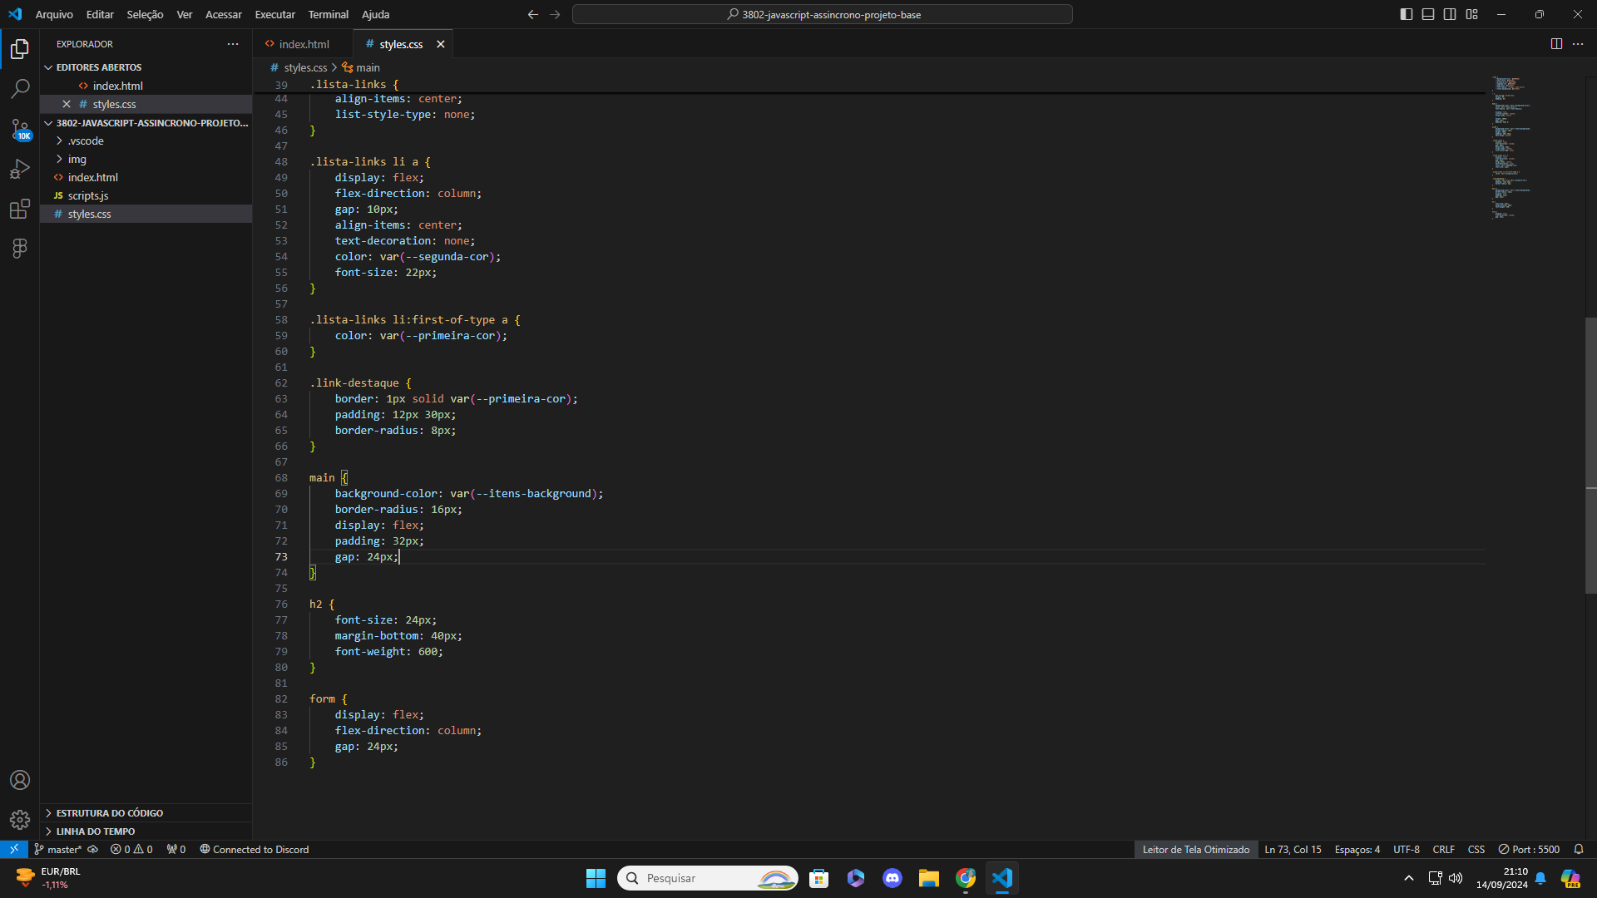This screenshot has width=1597, height=898.
Task: Click Ln 73, Col 15 to go to line
Action: pos(1293,849)
